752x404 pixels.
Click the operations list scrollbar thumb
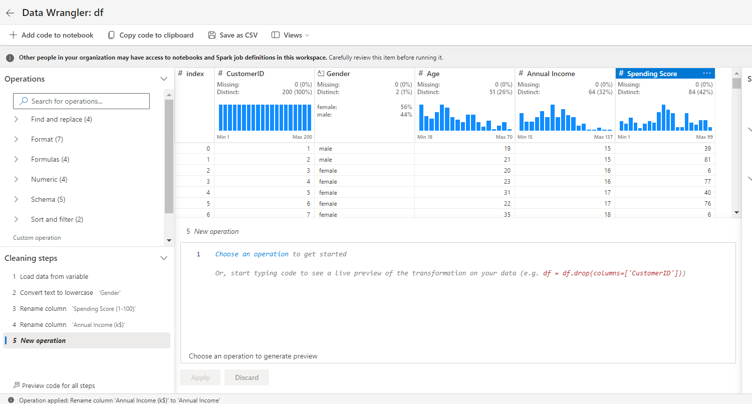pos(169,156)
